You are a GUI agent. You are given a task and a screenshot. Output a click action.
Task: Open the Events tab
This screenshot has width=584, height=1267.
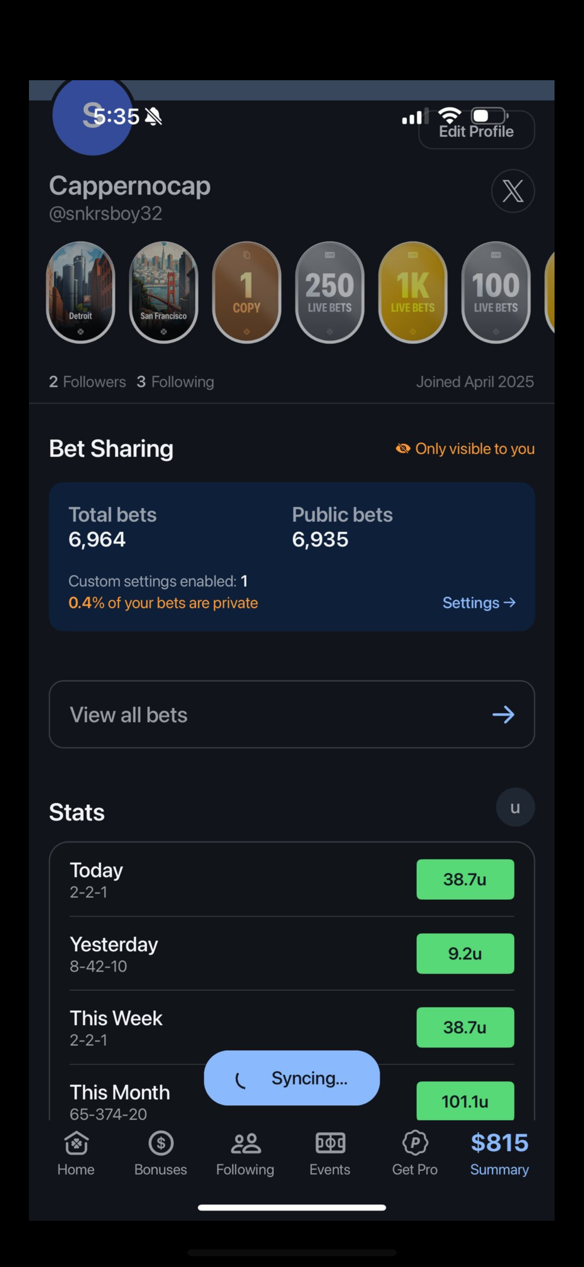point(330,1153)
